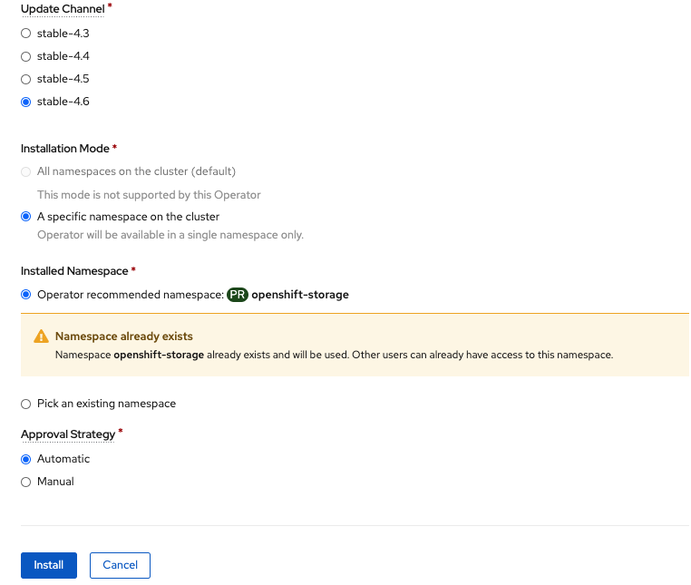Click the yellow warning triangle icon

pyautogui.click(x=41, y=336)
